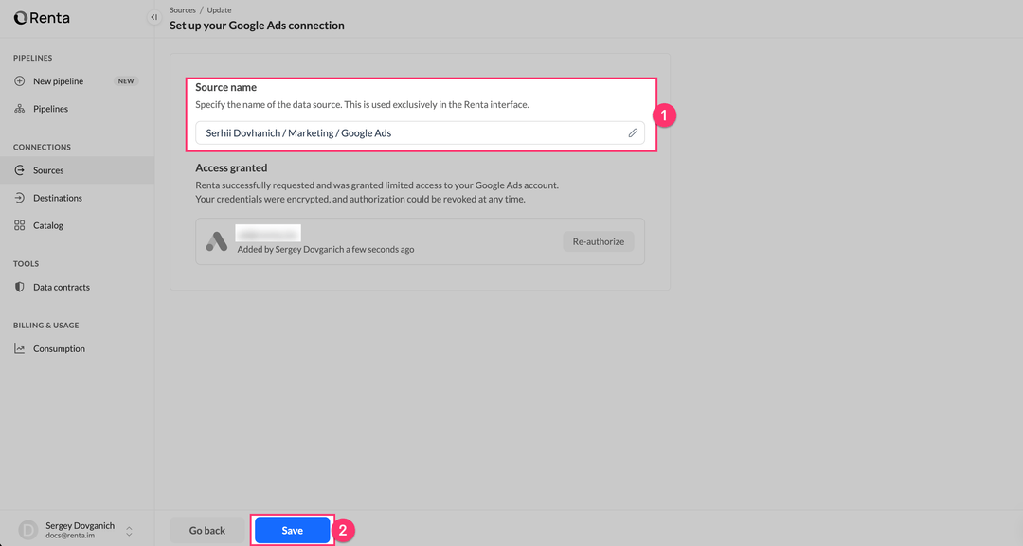Select the Update breadcrumb entry
The image size is (1023, 546).
coord(219,9)
